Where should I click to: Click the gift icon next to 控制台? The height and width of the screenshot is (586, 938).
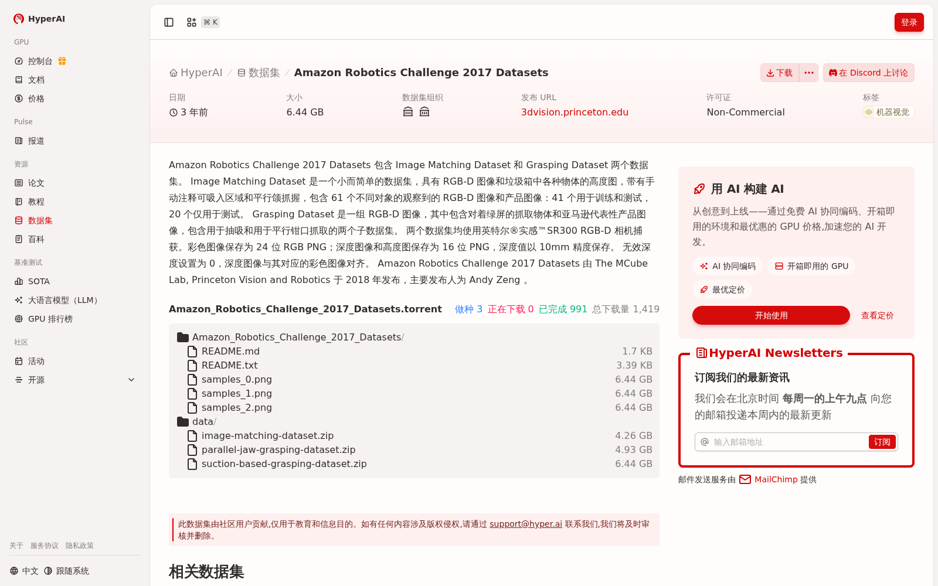62,61
